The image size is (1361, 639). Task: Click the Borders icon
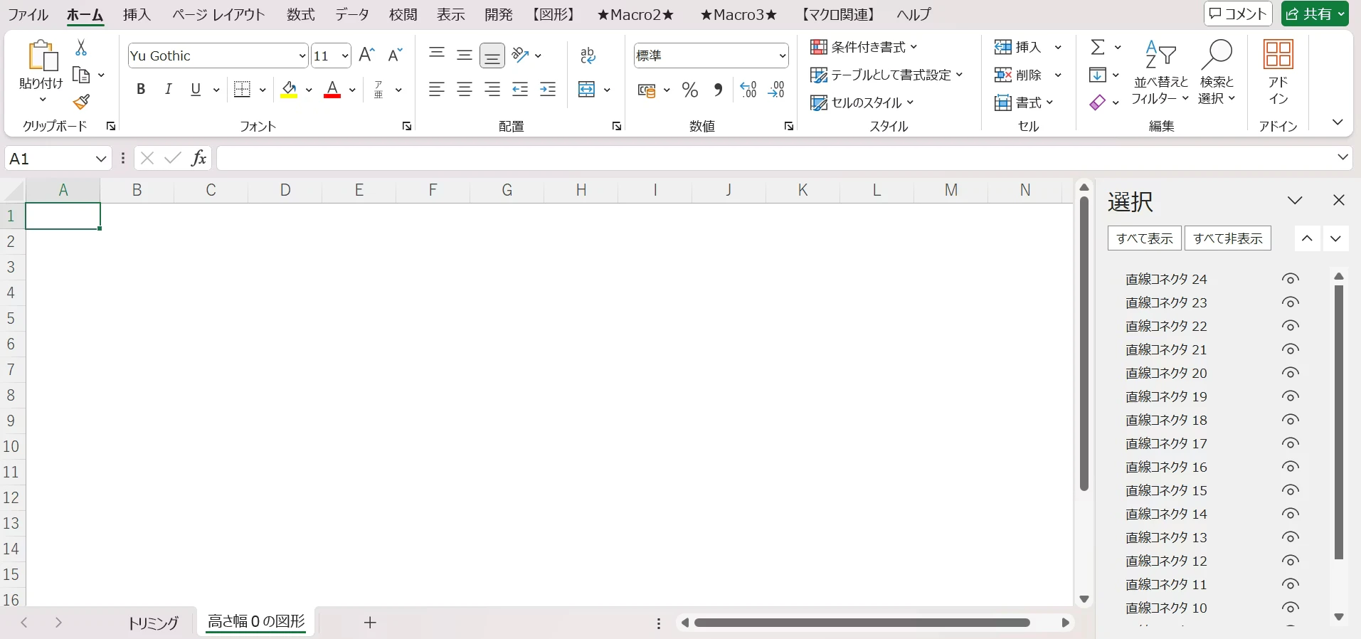(242, 90)
